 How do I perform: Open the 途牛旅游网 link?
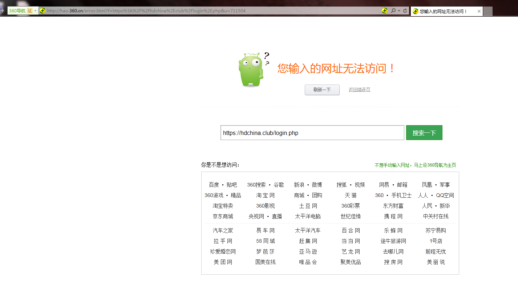(x=393, y=241)
